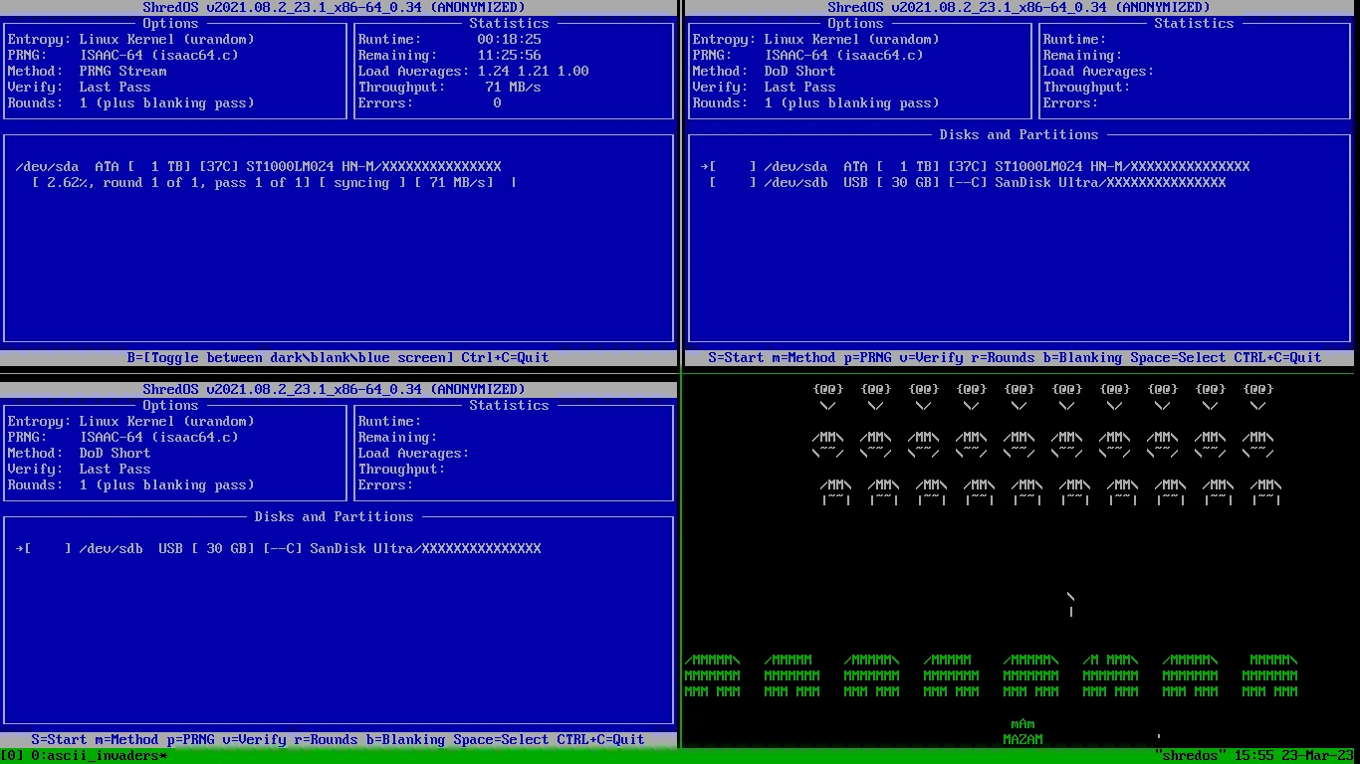Click the falling missile below the invaders
The height and width of the screenshot is (764, 1360).
click(1070, 604)
